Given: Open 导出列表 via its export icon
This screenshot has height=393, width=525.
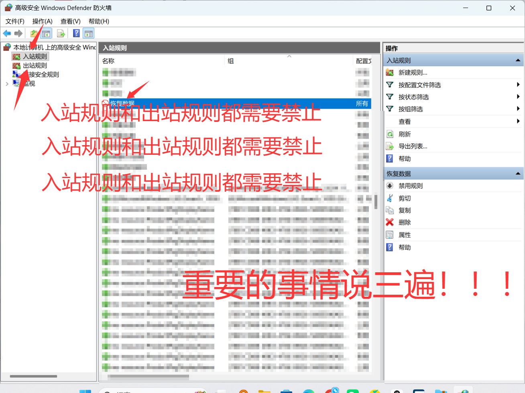Looking at the screenshot, I should click(390, 146).
